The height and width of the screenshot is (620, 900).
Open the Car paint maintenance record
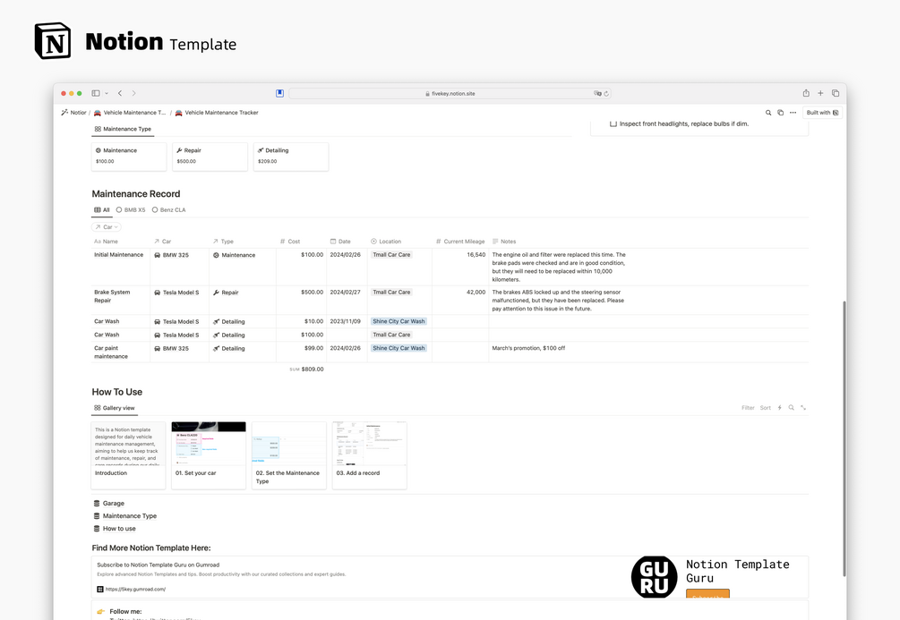point(111,352)
